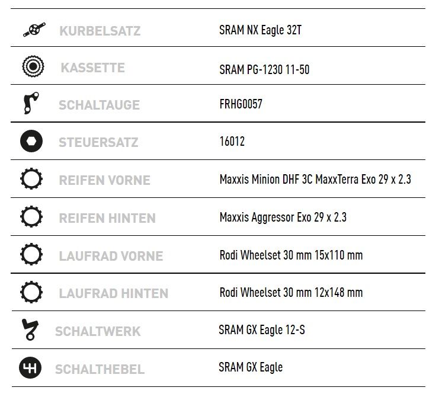Click the headset hexagon icon by STEUERSATZ
439x397 pixels.
[31, 141]
